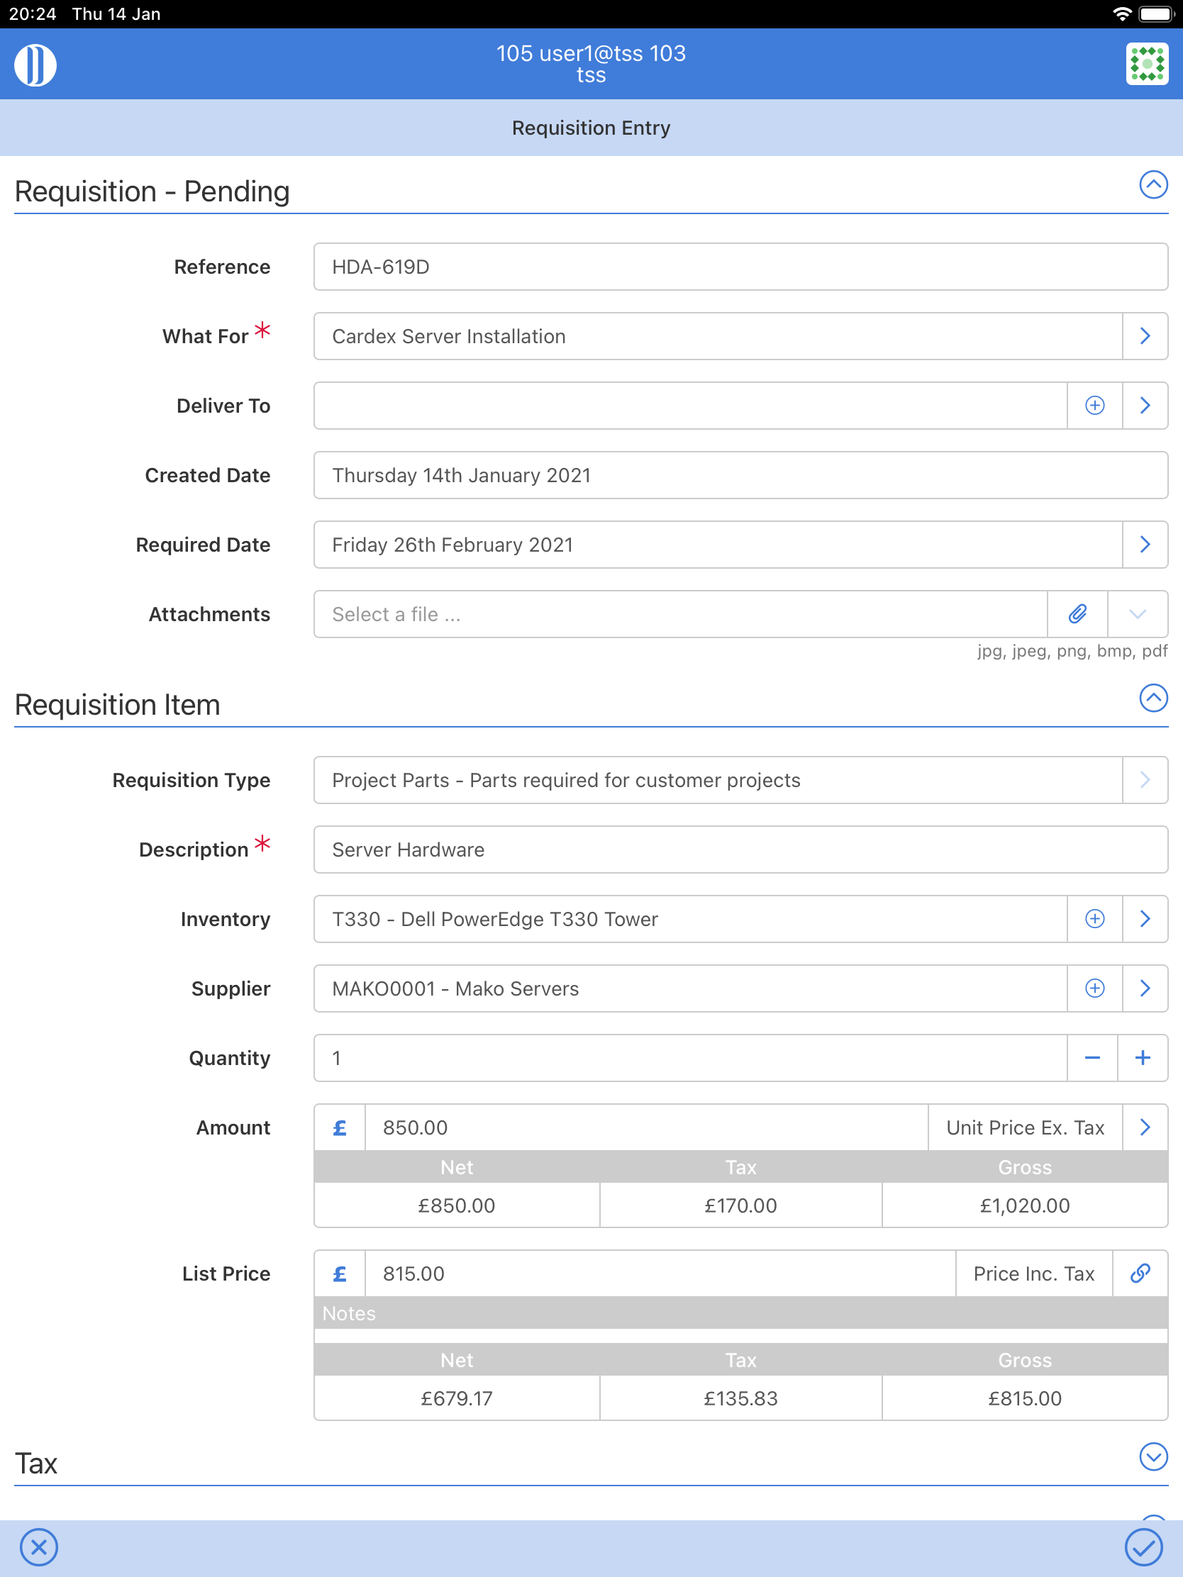Screen dimensions: 1183x1577
Task: Increase Quantity with plus button
Action: 1143,1058
